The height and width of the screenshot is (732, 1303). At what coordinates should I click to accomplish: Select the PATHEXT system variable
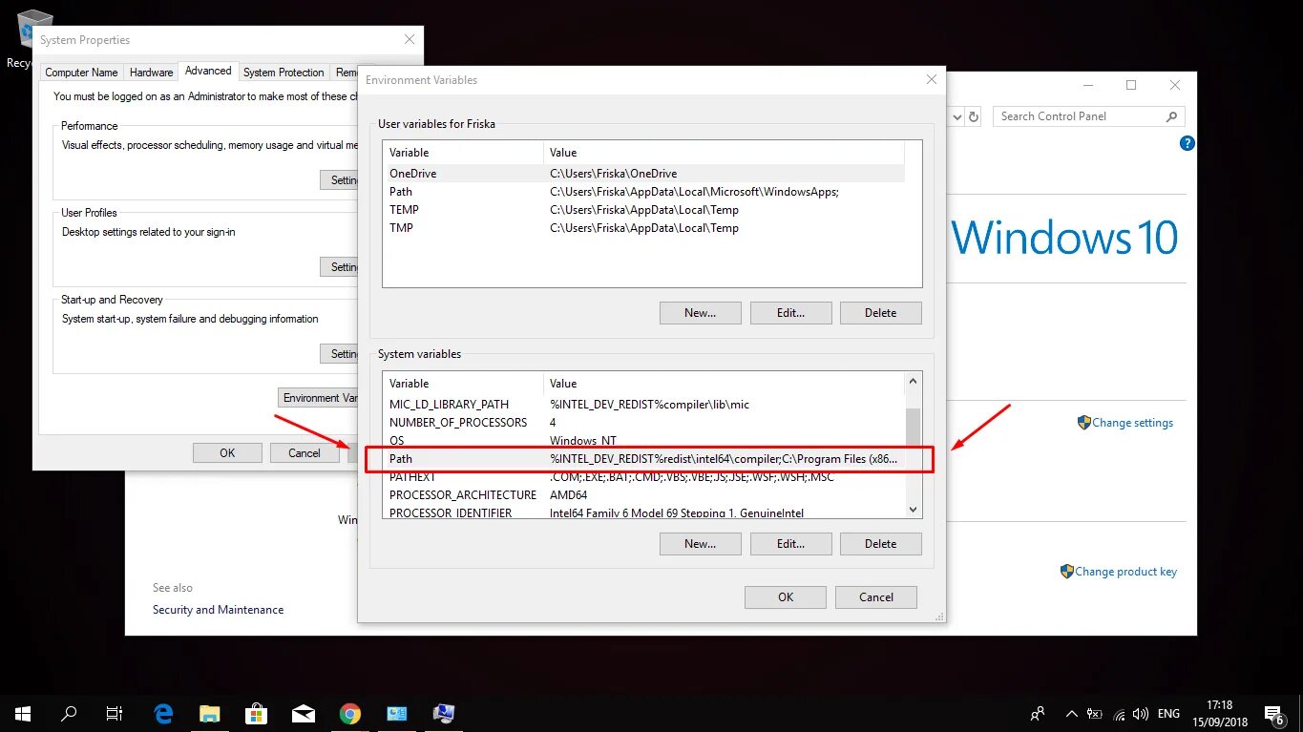(x=644, y=477)
